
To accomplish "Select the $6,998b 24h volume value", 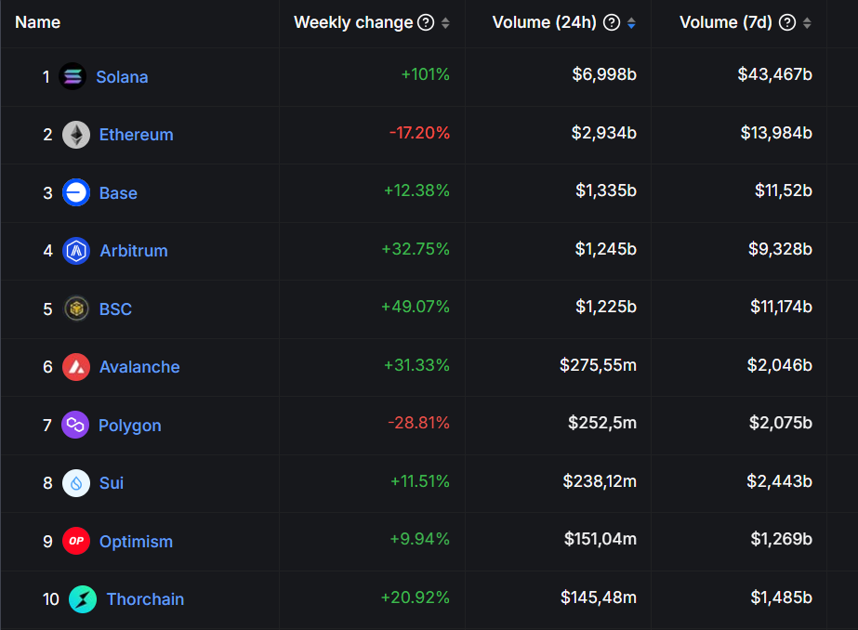I will [x=604, y=74].
